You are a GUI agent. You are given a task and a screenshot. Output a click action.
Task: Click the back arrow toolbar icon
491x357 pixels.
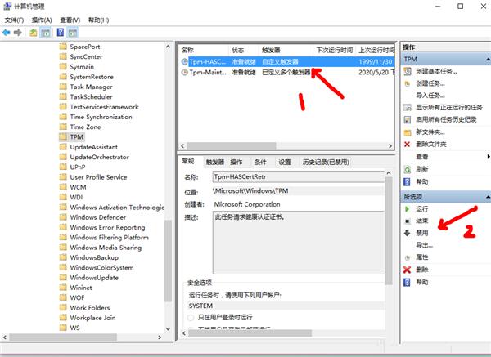pyautogui.click(x=7, y=32)
